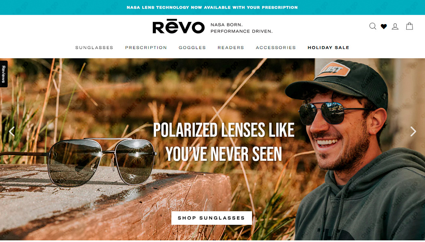The image size is (425, 242).
Task: Click the 'NASA Born. Performance Driven.' tagline
Action: point(241,28)
